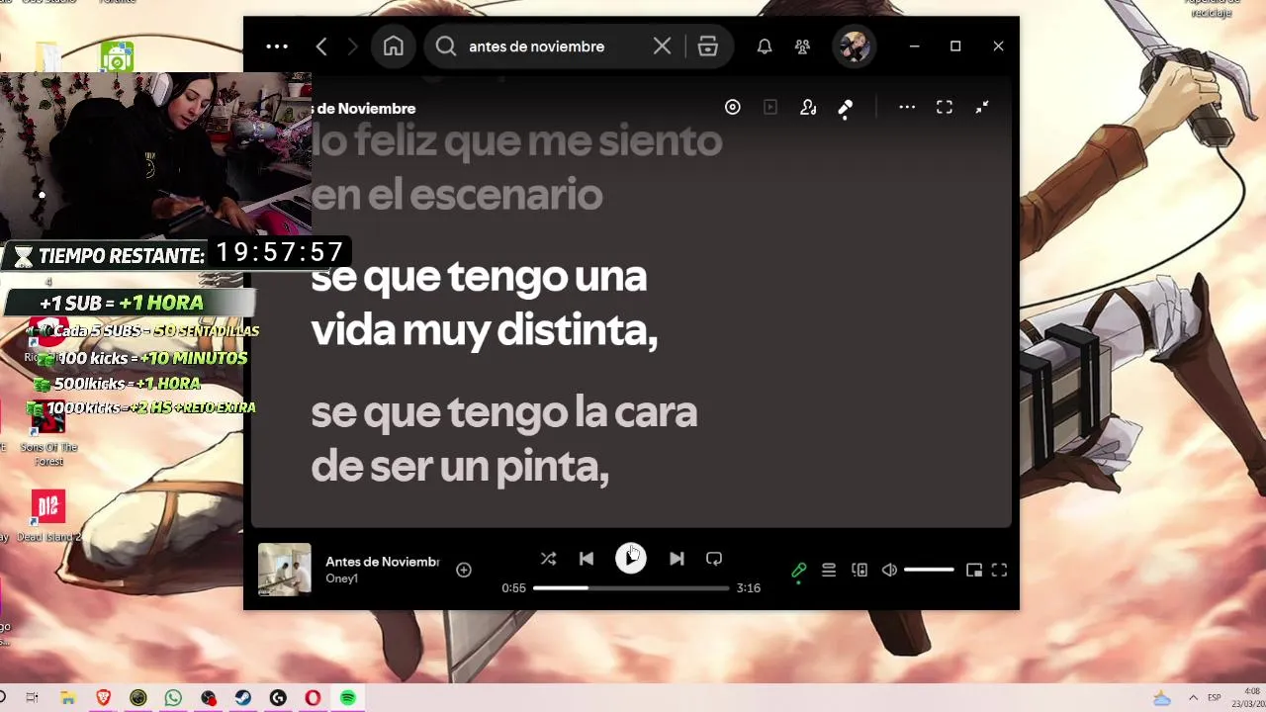Open the lyrics panel more options dots
Viewport: 1266px width, 712px height.
tap(907, 107)
